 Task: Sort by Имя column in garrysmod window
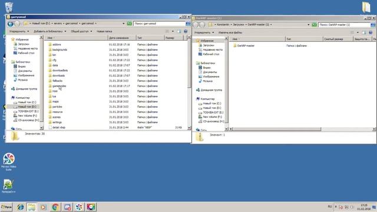pos(77,38)
